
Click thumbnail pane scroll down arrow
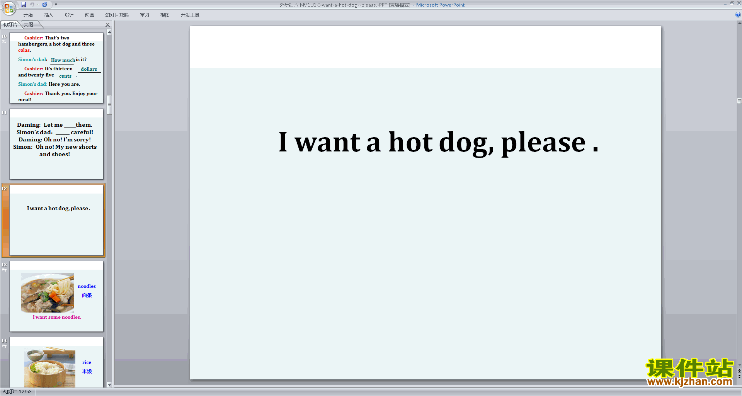coord(109,385)
